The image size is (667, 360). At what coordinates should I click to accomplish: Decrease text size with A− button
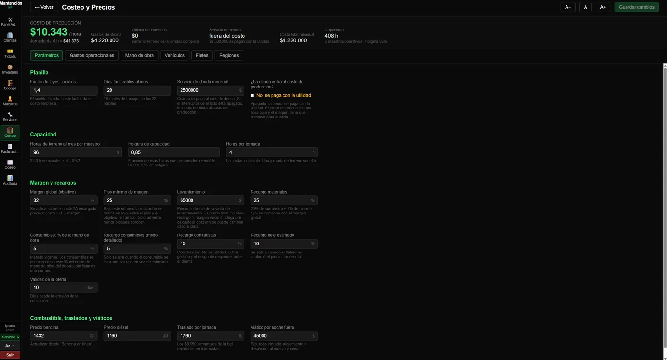coord(568,7)
